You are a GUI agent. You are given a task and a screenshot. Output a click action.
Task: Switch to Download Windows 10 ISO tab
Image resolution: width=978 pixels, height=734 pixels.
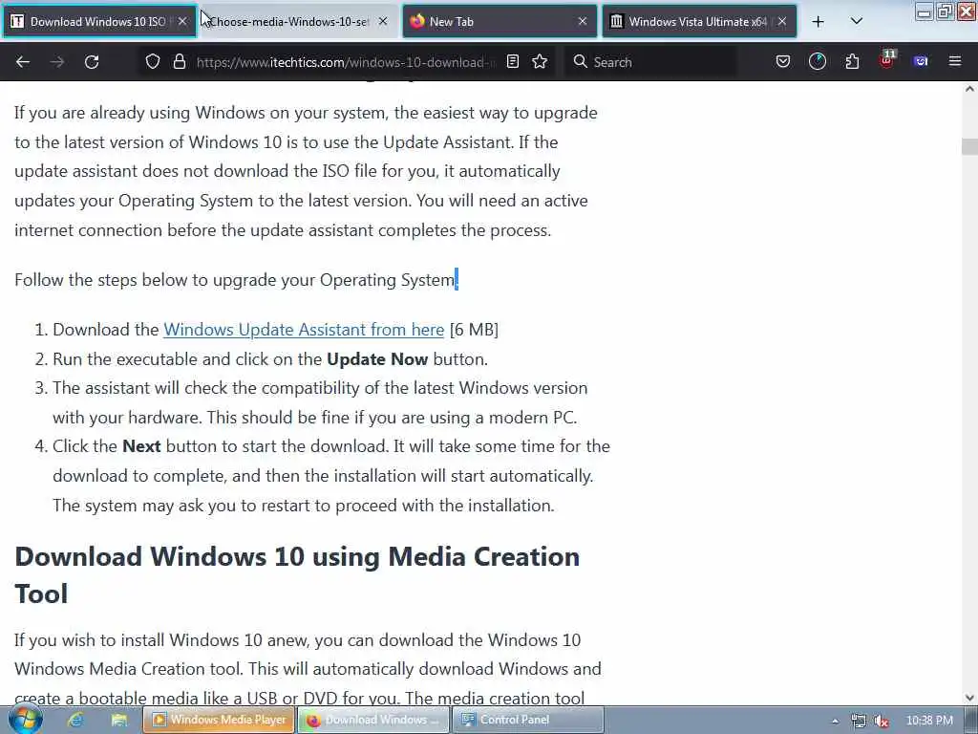pyautogui.click(x=98, y=22)
